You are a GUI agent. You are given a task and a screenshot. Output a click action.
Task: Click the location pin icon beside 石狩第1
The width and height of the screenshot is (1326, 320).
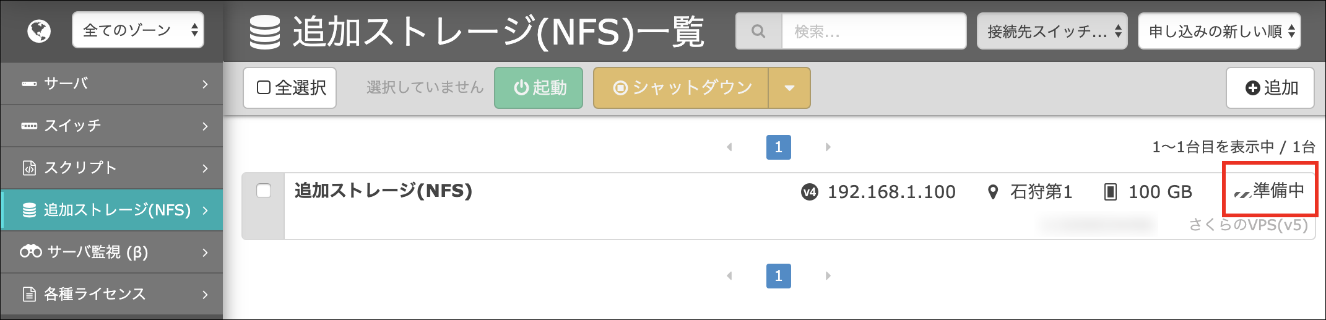point(993,192)
